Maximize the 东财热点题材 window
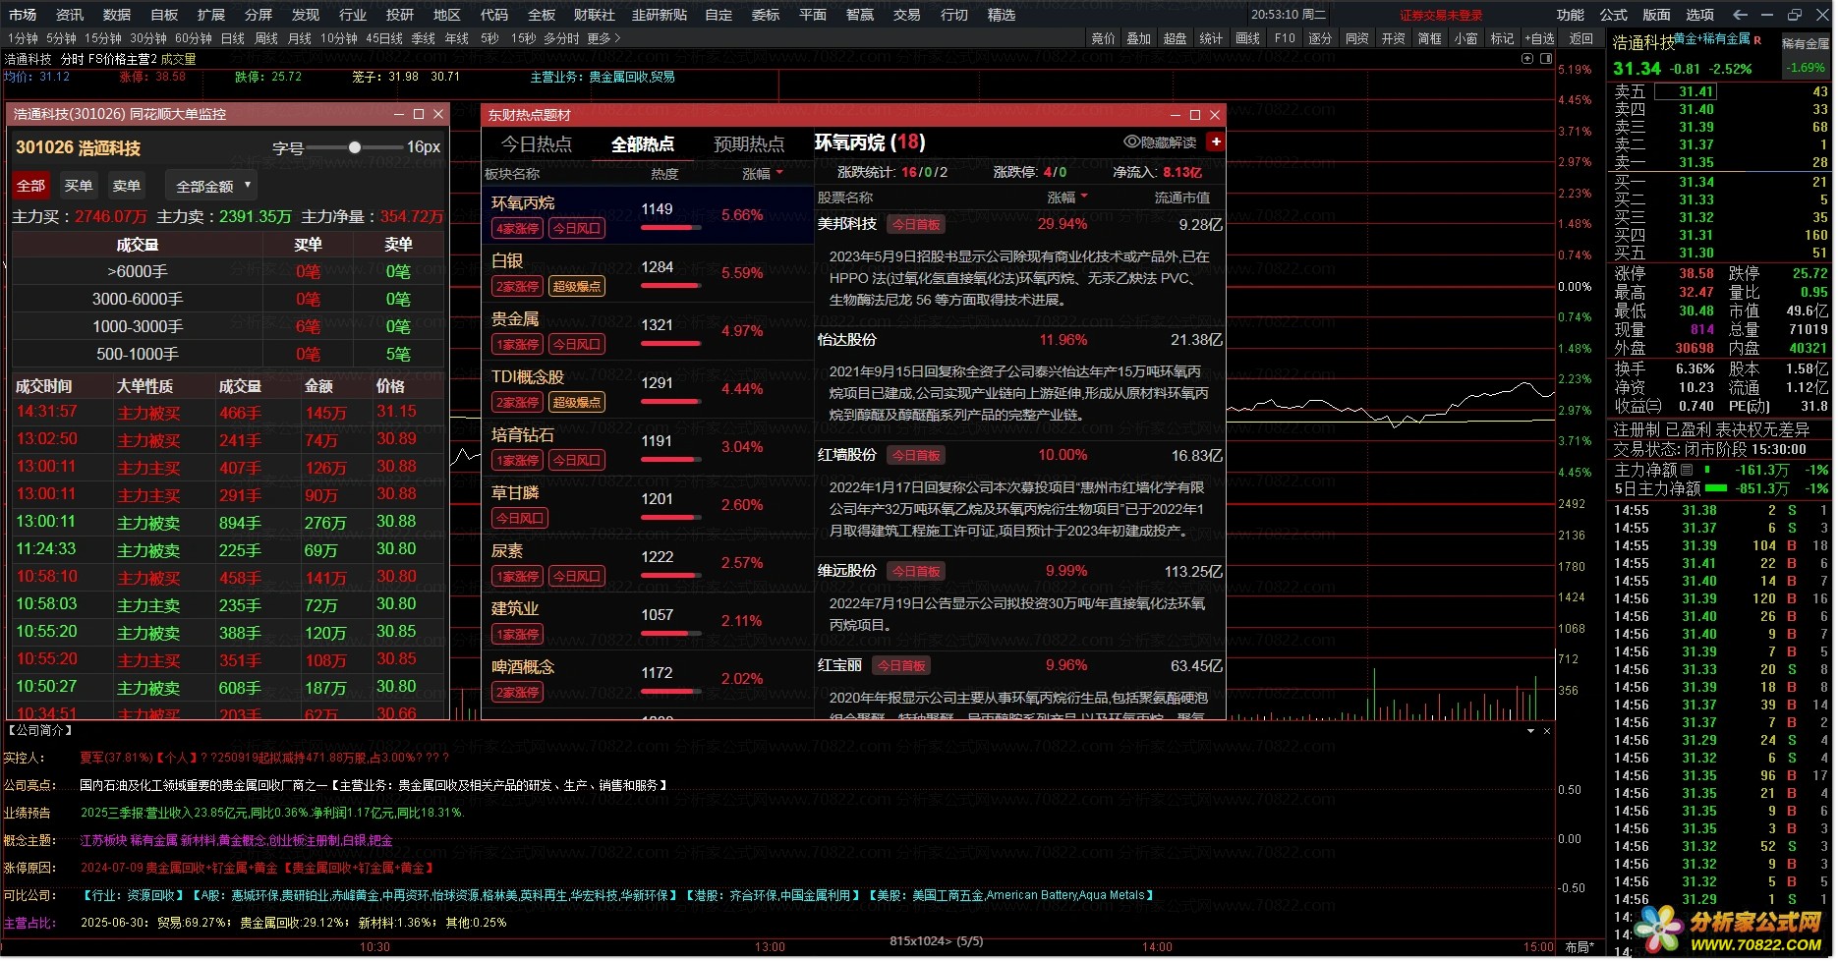Image resolution: width=1838 pixels, height=961 pixels. tap(1195, 115)
